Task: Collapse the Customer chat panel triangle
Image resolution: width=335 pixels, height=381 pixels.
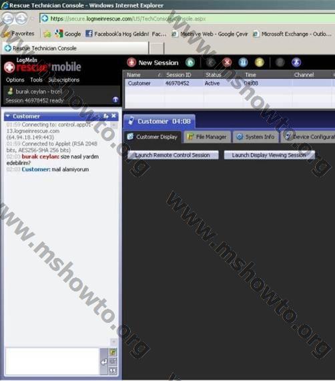Action: point(8,116)
